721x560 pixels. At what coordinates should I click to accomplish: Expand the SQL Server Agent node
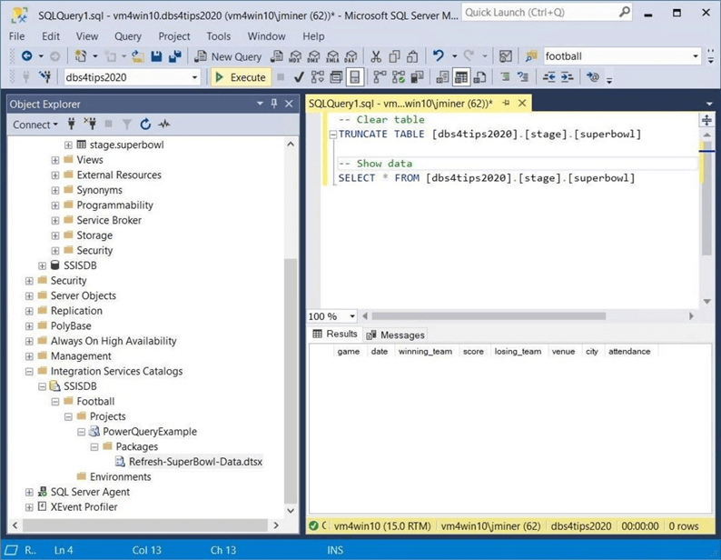tap(29, 492)
